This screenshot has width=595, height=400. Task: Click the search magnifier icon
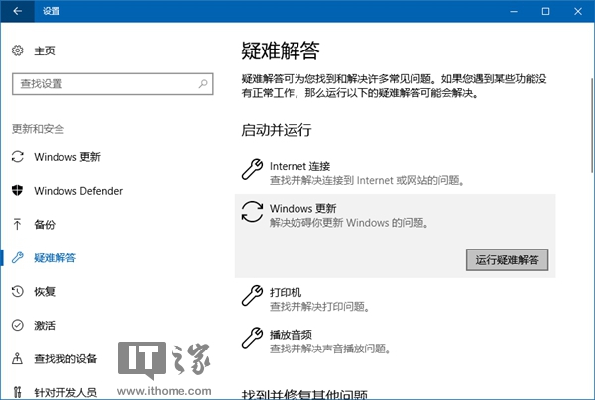[x=203, y=84]
